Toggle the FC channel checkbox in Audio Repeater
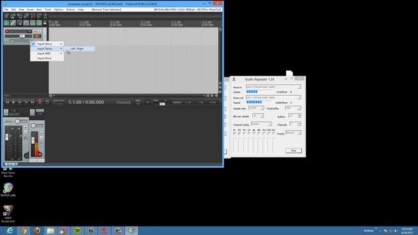 (x=244, y=133)
